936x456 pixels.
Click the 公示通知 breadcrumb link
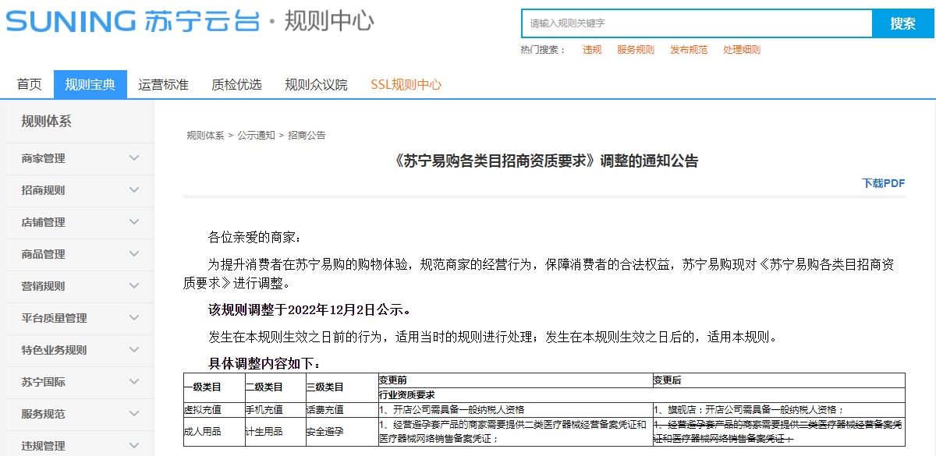point(257,136)
